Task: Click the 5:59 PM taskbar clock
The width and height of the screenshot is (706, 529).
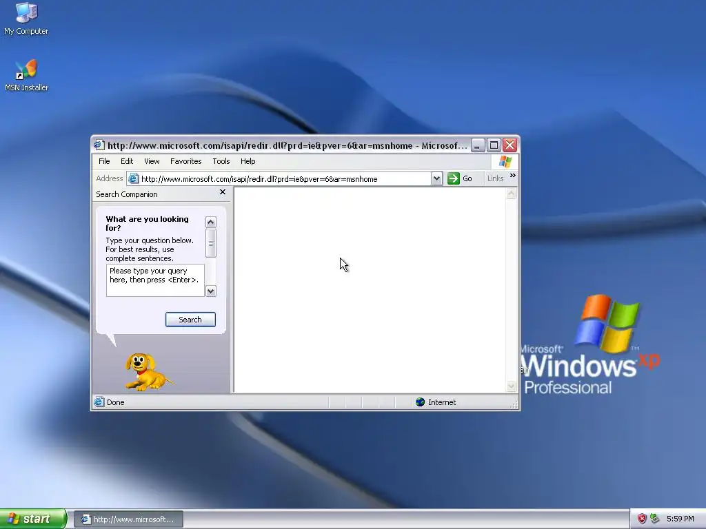Action: [680, 519]
